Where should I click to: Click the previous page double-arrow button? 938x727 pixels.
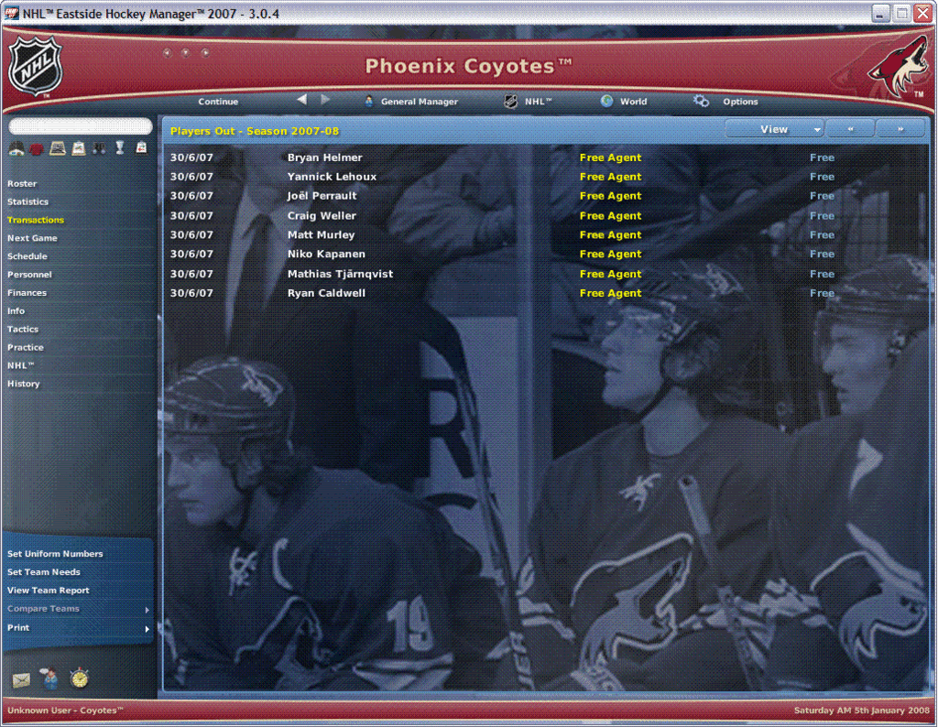[850, 129]
